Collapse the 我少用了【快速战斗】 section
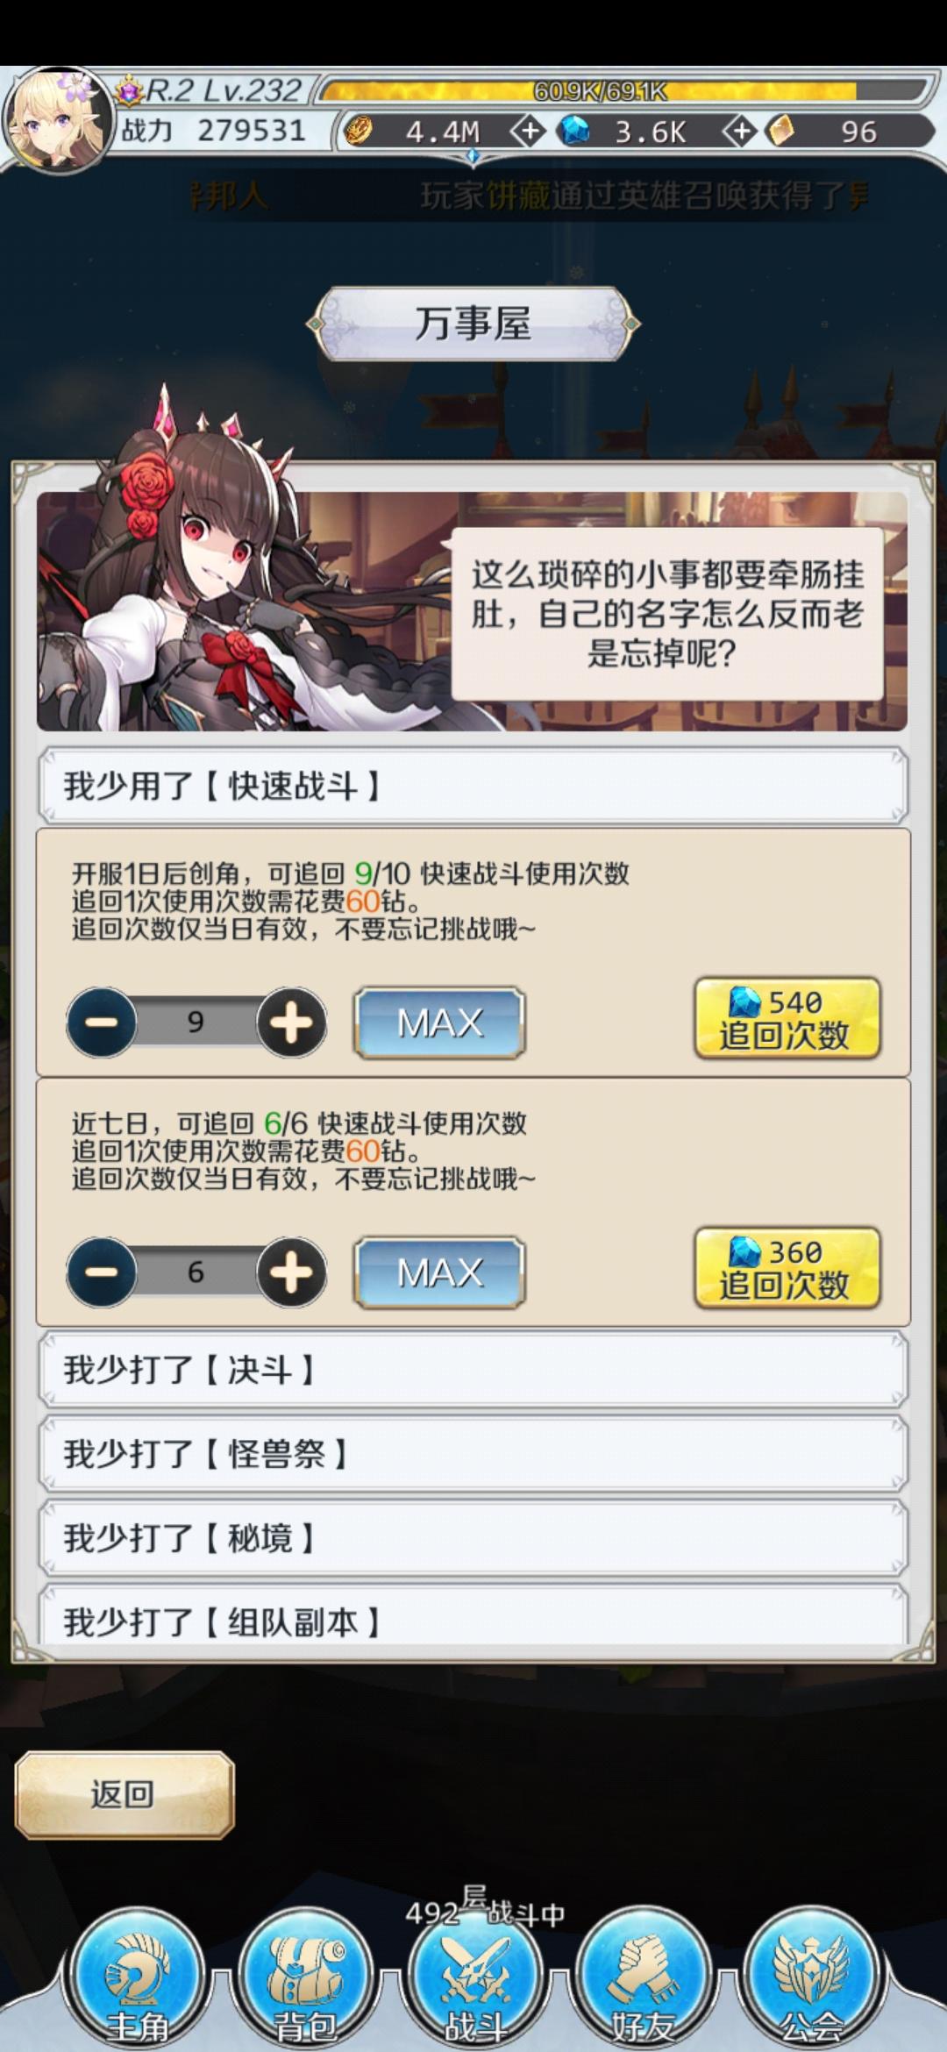 [473, 786]
